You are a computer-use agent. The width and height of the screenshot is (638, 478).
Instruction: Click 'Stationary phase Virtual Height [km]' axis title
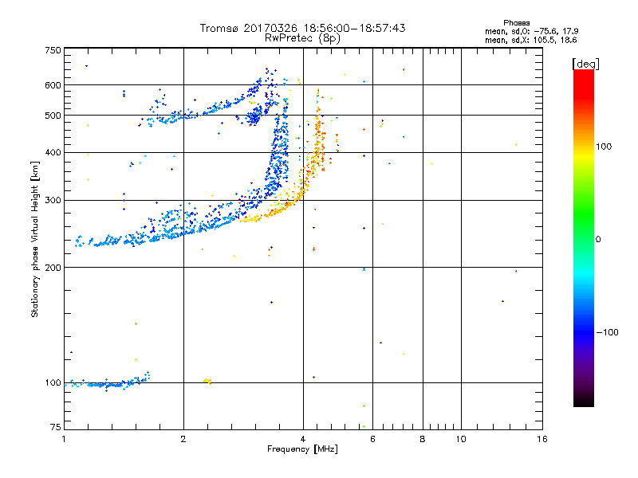tap(35, 239)
